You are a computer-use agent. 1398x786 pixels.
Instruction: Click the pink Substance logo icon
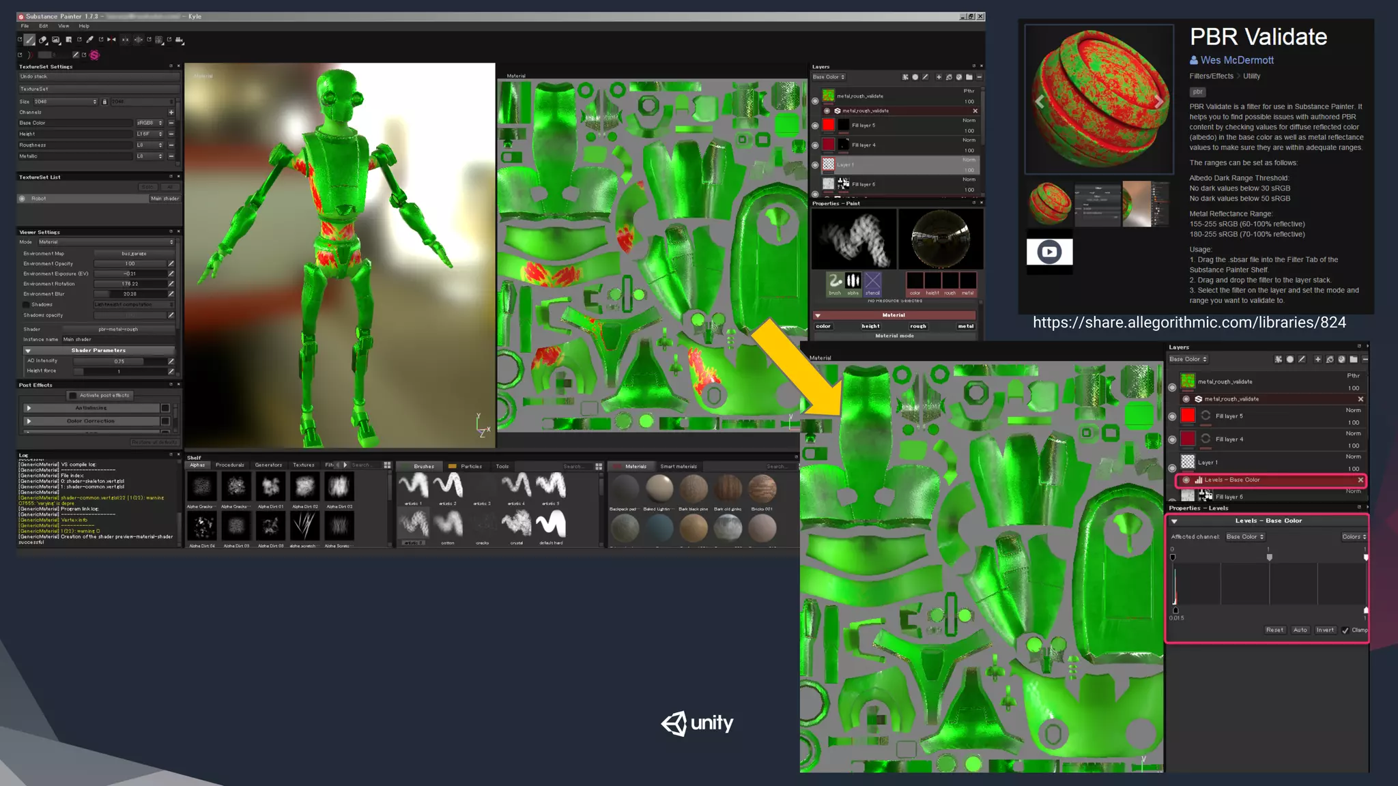tap(94, 55)
